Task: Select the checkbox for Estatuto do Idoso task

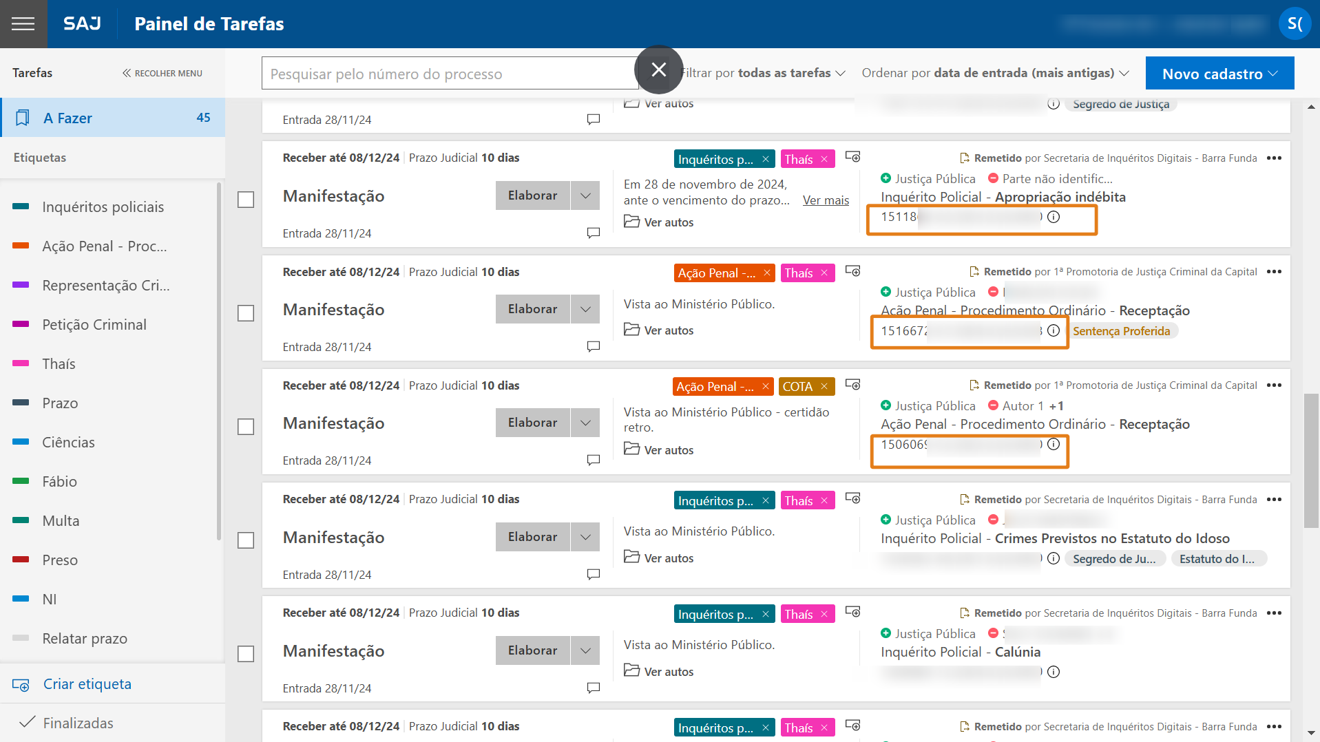Action: (246, 540)
